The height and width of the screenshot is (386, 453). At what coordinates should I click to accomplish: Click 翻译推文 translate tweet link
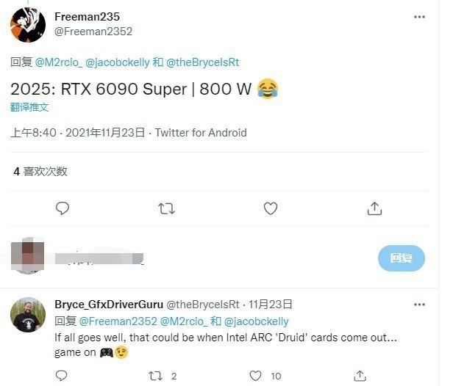coord(29,107)
